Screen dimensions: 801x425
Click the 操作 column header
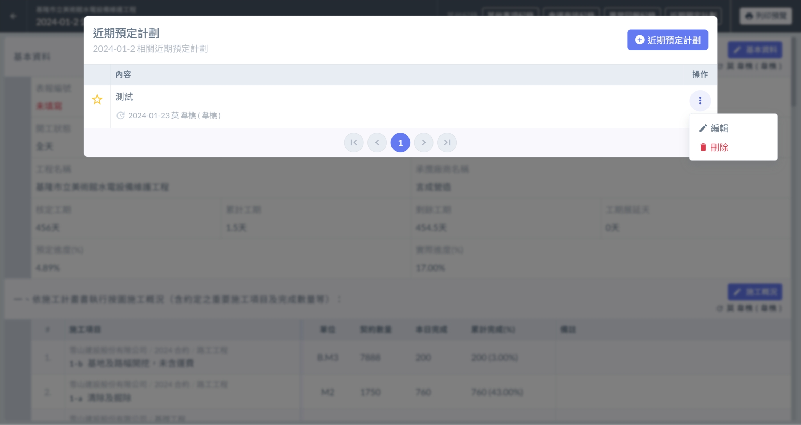tap(699, 74)
